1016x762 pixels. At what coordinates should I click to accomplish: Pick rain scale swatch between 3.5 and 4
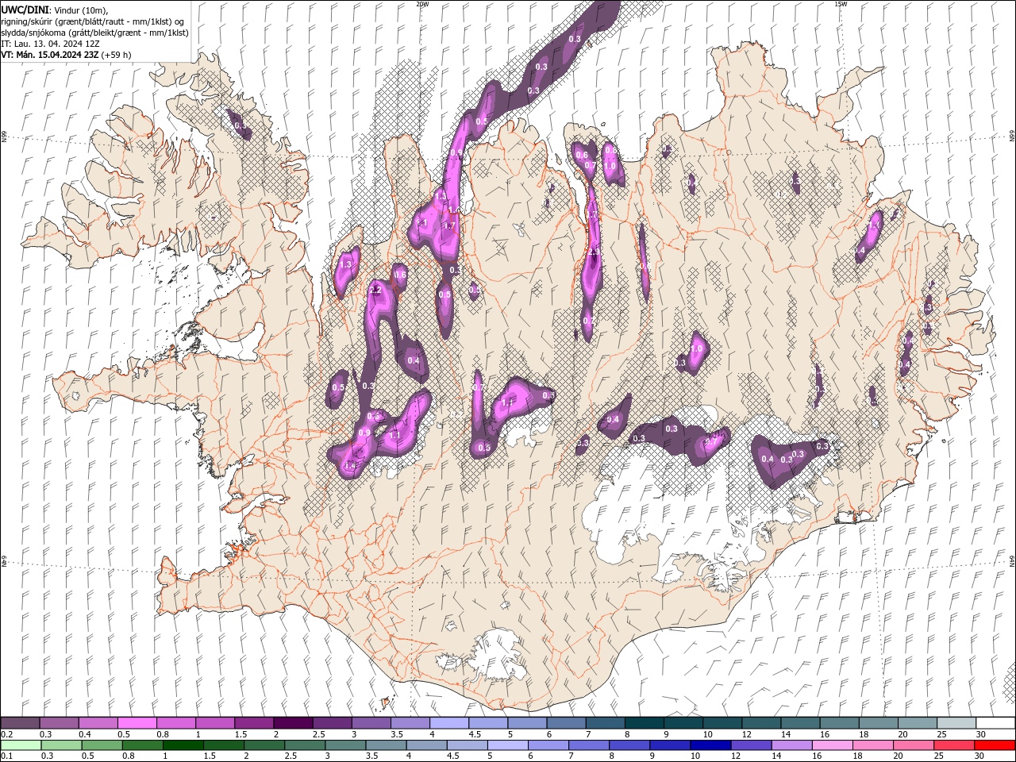[386, 745]
